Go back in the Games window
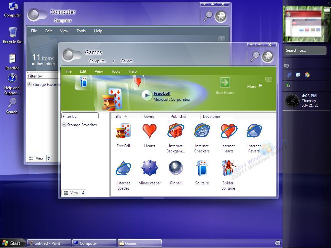This screenshot has height=248, width=331. [68, 55]
